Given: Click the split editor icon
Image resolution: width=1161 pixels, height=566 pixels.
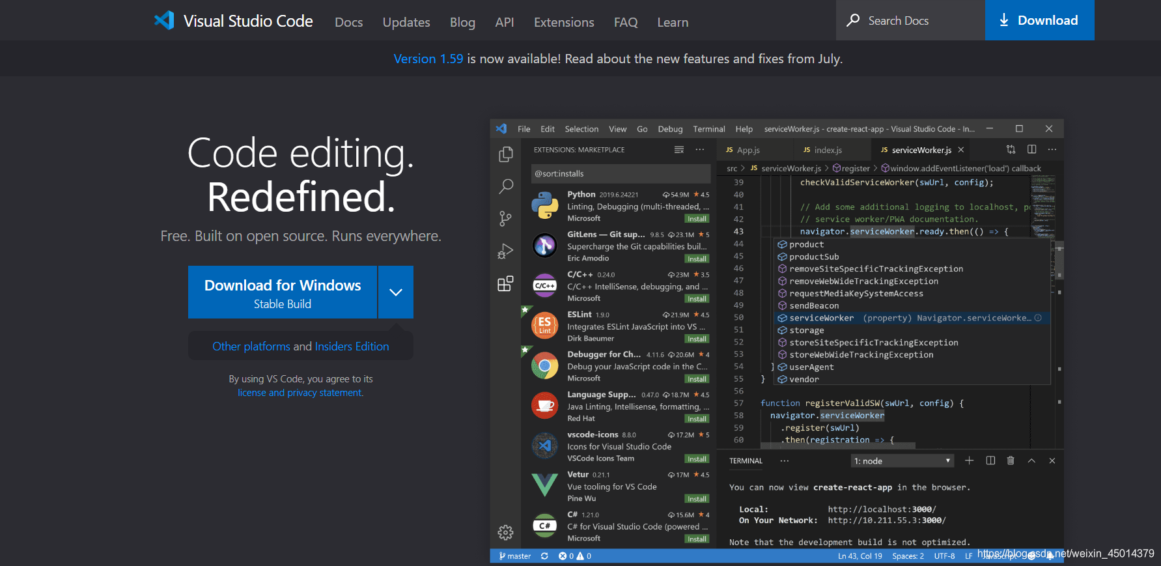Looking at the screenshot, I should pos(1031,149).
